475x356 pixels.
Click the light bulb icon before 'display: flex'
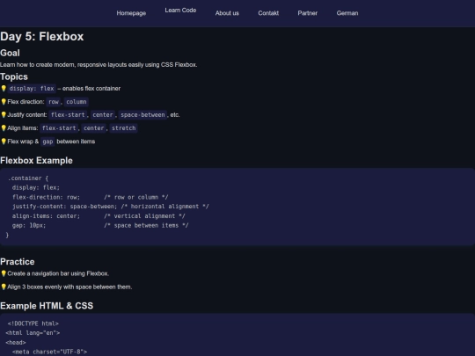(4, 89)
